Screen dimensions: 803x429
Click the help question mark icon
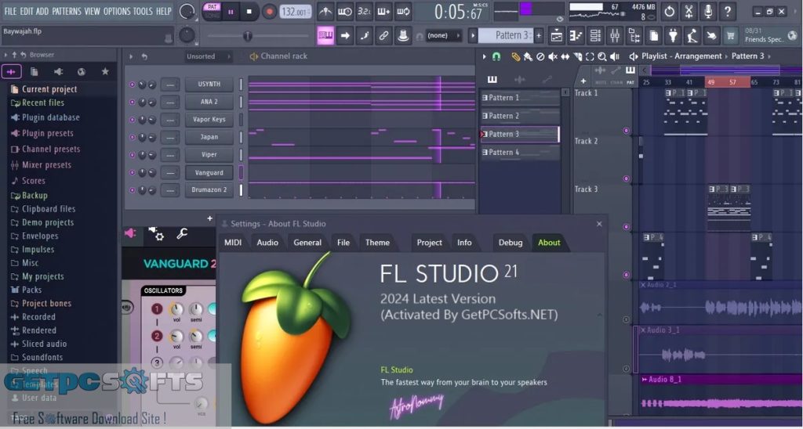728,11
